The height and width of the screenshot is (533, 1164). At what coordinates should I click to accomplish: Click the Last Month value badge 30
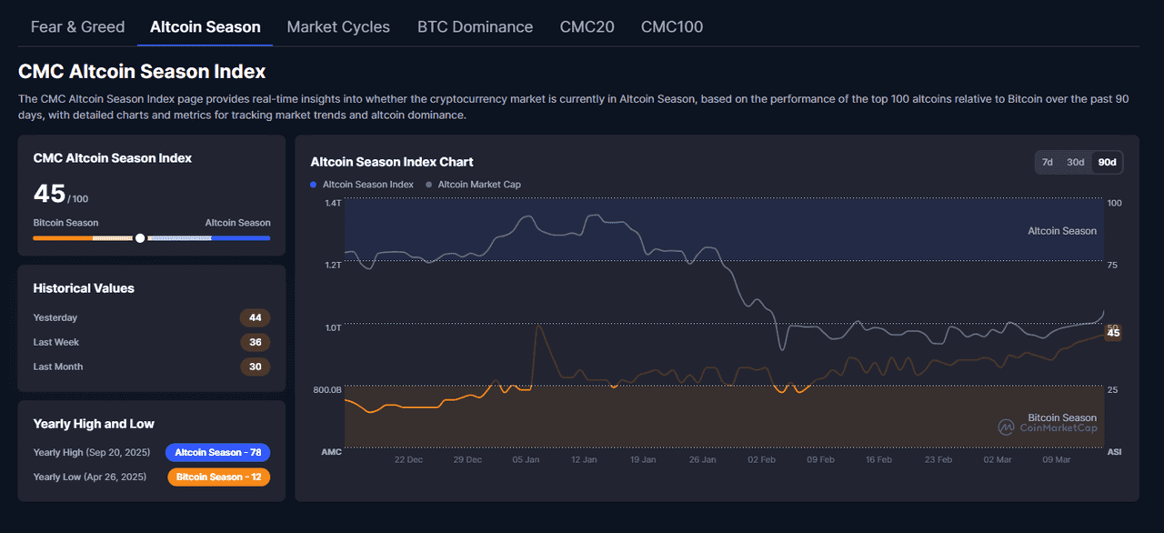[x=256, y=367]
